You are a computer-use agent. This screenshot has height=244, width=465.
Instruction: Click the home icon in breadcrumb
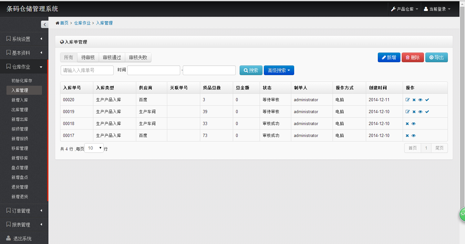[x=57, y=23]
